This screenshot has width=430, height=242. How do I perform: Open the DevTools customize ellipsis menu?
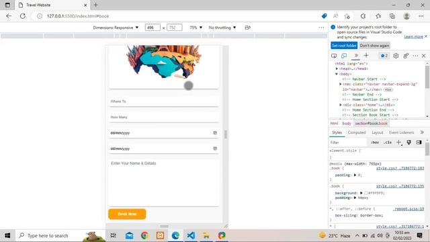[x=415, y=56]
